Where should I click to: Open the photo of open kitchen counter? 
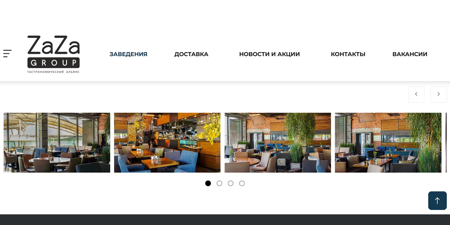tap(167, 143)
